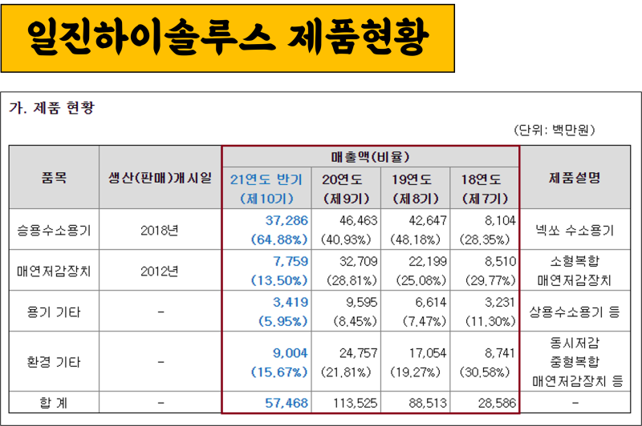Click the description 넥쏘 수소용기
The height and width of the screenshot is (426, 642).
point(575,231)
